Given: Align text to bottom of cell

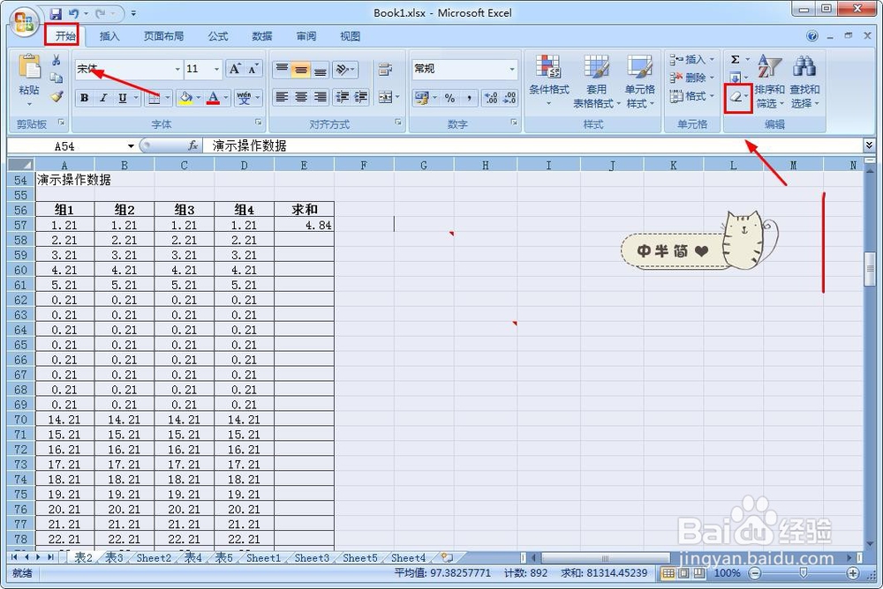Looking at the screenshot, I should point(320,69).
